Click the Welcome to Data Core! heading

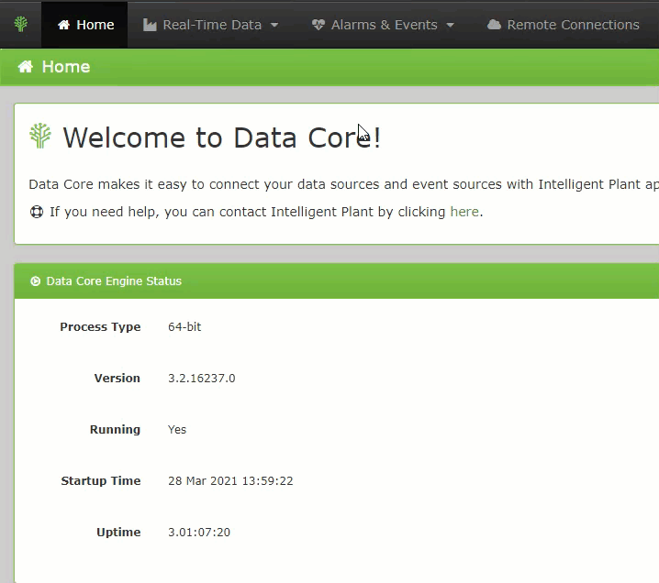coord(222,137)
